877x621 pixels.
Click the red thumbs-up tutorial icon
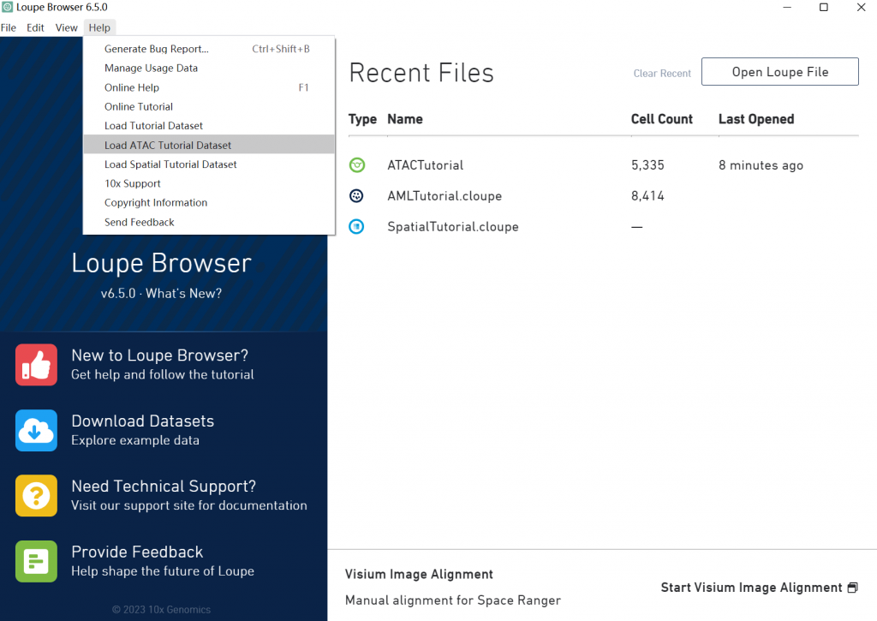pyautogui.click(x=36, y=365)
